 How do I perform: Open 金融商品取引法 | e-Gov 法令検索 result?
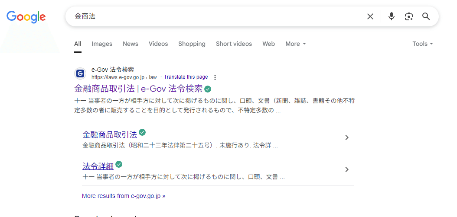point(138,89)
